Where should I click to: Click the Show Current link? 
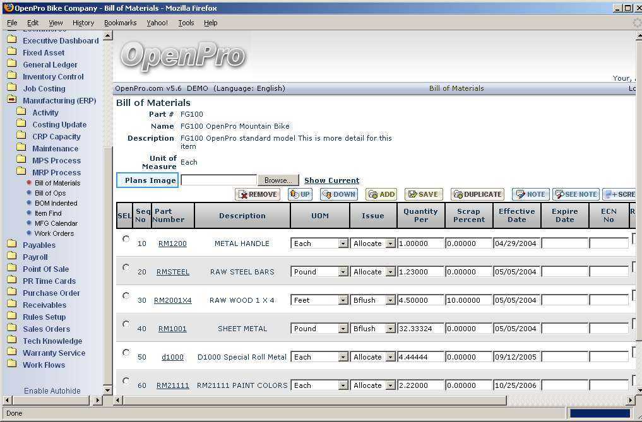[x=331, y=180]
